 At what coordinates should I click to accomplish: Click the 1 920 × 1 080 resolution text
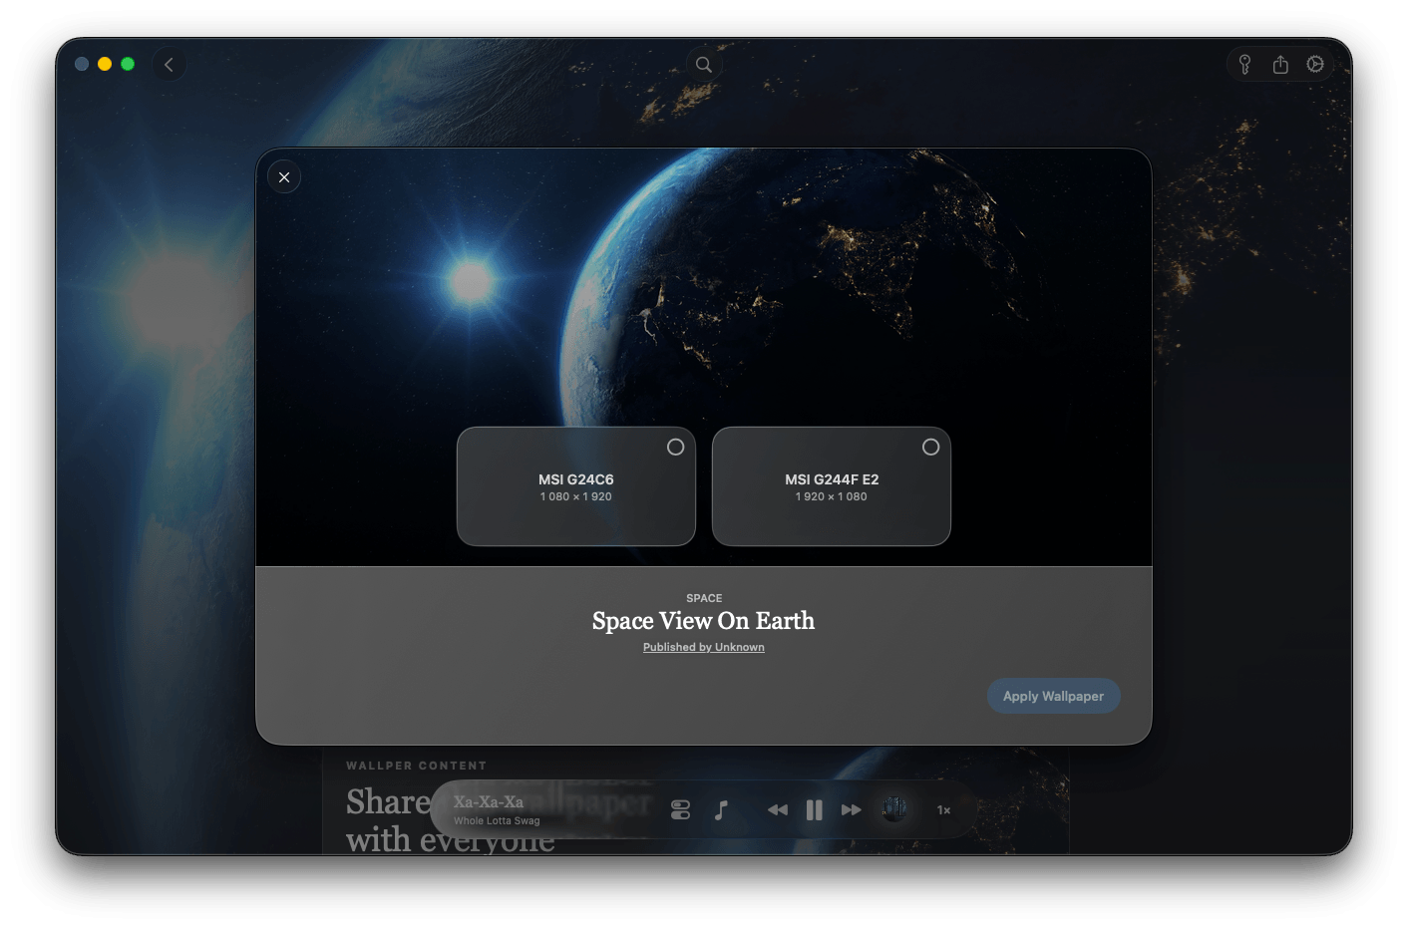pos(832,496)
